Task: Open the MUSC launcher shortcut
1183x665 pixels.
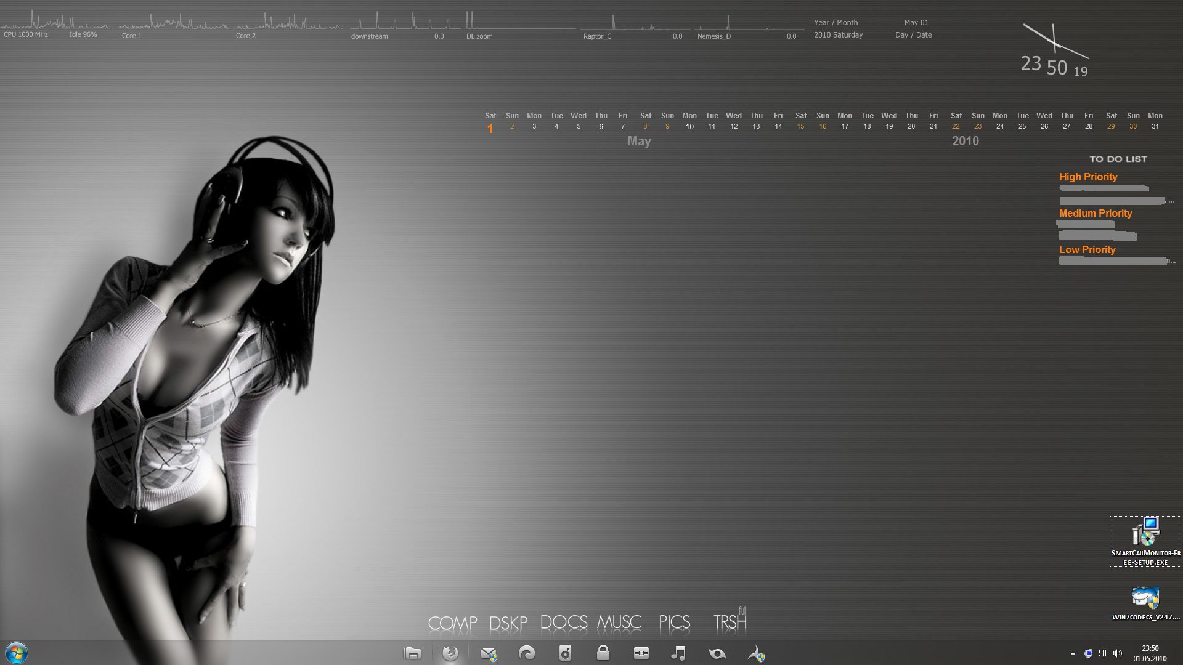Action: pyautogui.click(x=619, y=623)
